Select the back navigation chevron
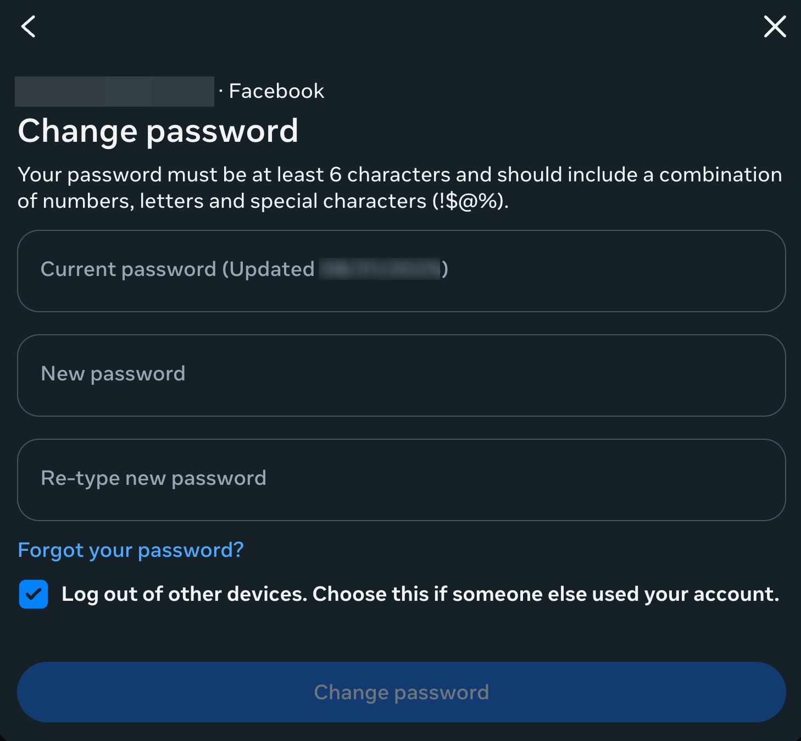Image resolution: width=801 pixels, height=741 pixels. (x=28, y=26)
